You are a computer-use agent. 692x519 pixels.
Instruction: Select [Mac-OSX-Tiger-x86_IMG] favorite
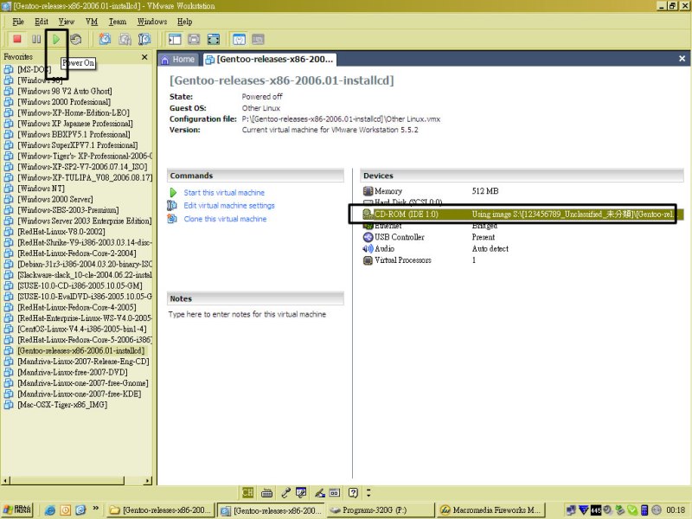[62, 404]
